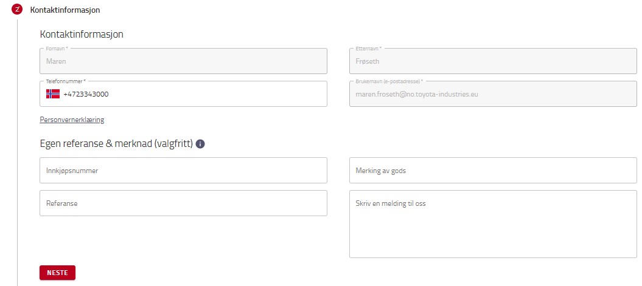
Task: Click the Merking av gods field
Action: (492, 171)
